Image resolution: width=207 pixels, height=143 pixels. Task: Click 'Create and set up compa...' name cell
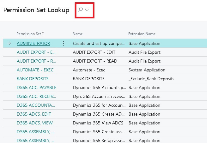point(99,43)
